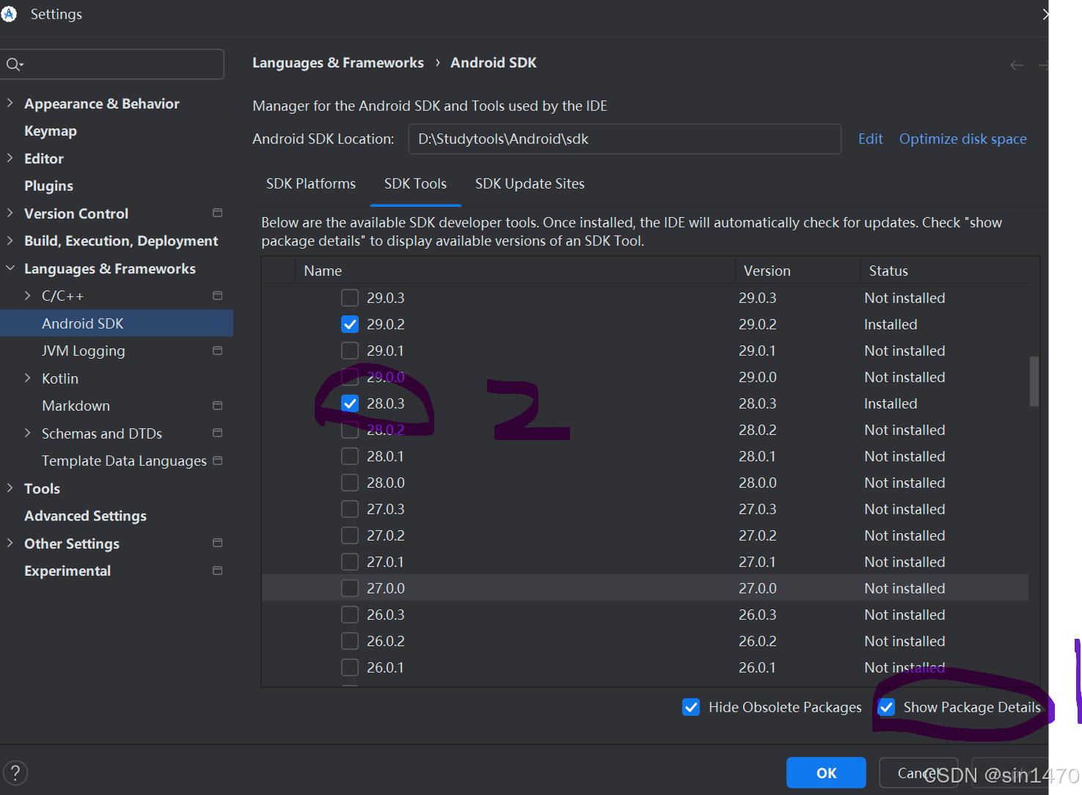The width and height of the screenshot is (1082, 795).
Task: Click Optimize disk space link
Action: 963,139
